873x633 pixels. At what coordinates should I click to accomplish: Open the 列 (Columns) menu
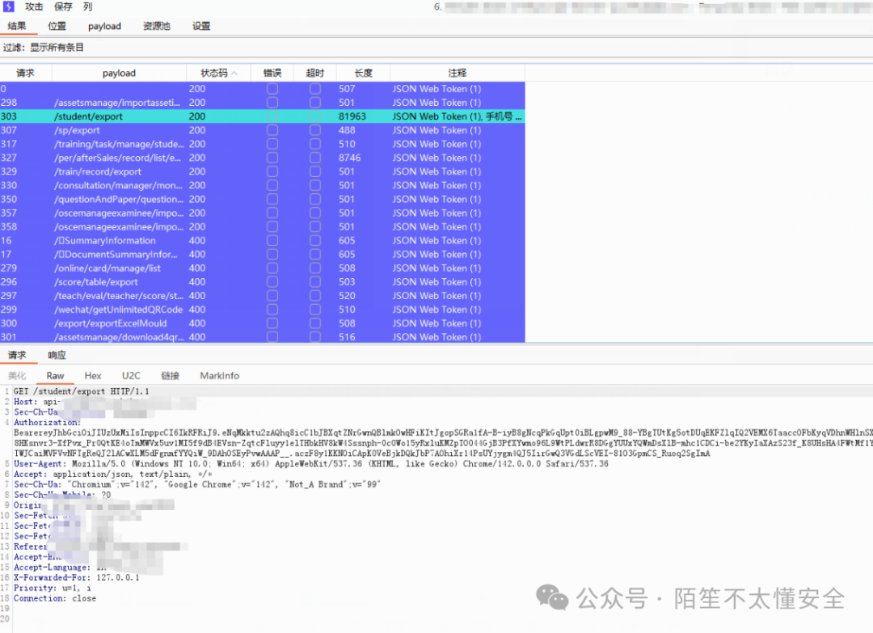click(x=86, y=7)
